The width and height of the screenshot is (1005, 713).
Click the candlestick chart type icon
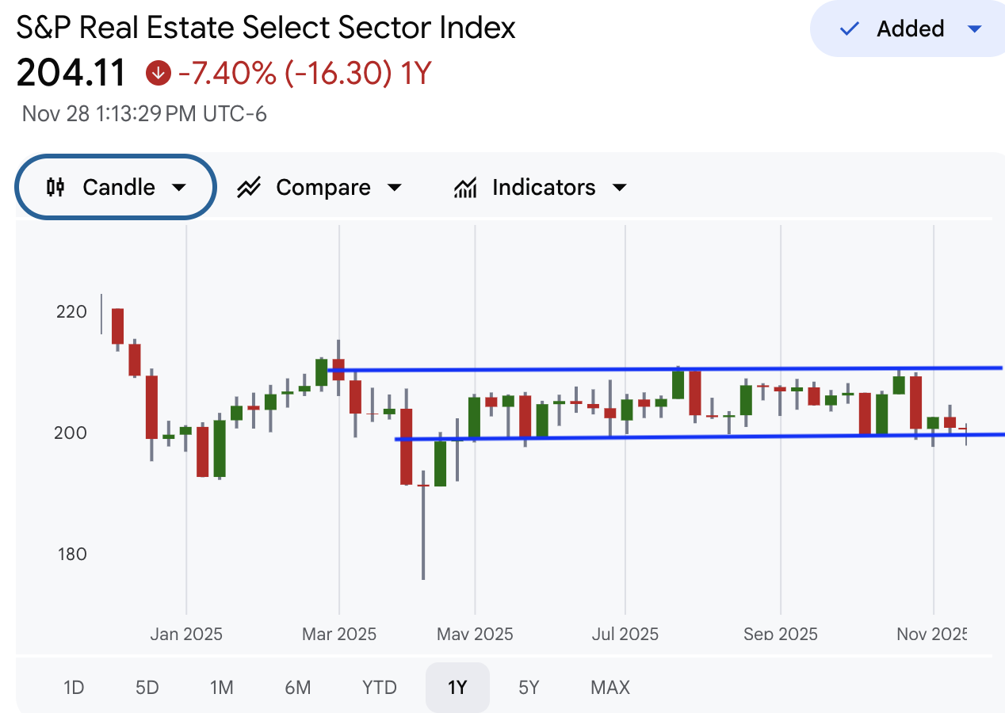pyautogui.click(x=55, y=188)
